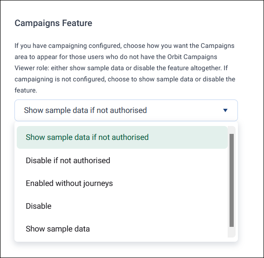264x258 pixels.
Task: Click blank area right of 'Enabled without journeys'
Action: (x=170, y=183)
